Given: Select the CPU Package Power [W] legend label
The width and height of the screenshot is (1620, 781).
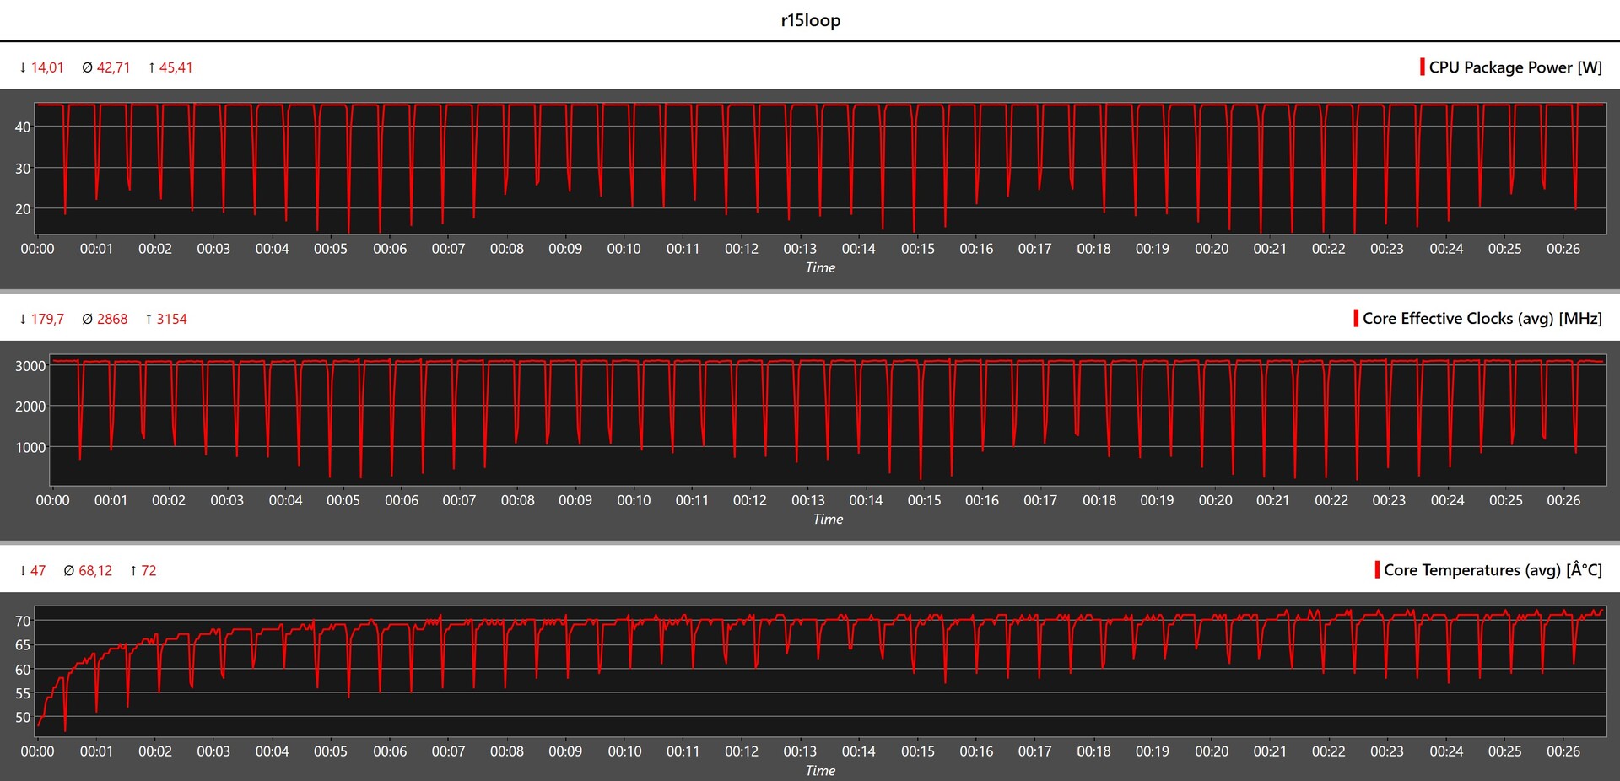Looking at the screenshot, I should [x=1515, y=67].
